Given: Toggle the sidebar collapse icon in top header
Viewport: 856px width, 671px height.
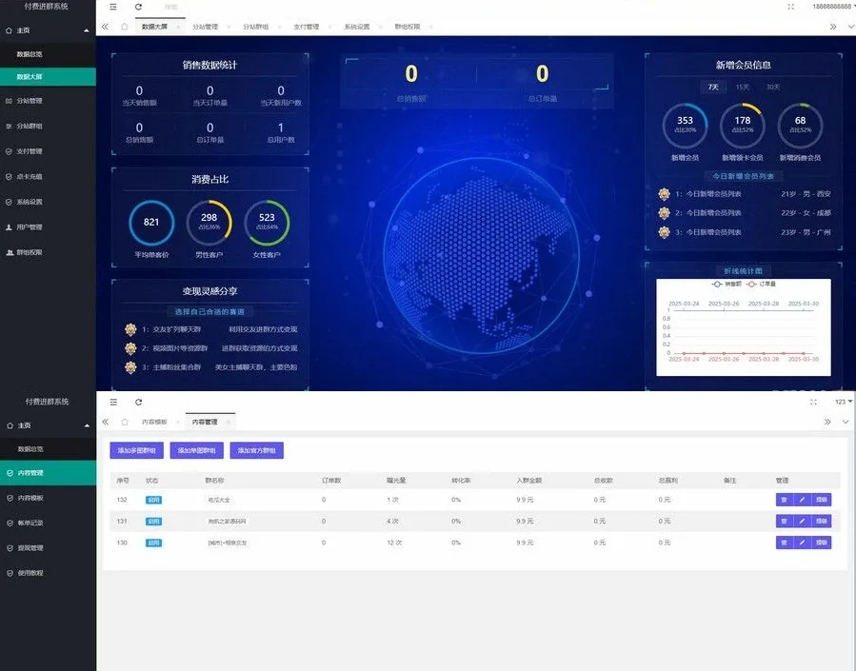Looking at the screenshot, I should (x=114, y=7).
